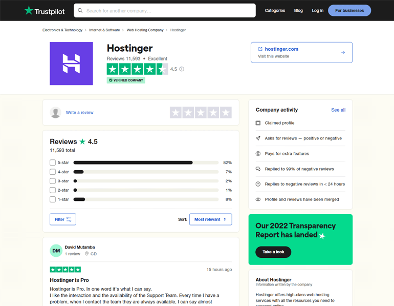Click the 3-star 2% rating bar

(146, 181)
